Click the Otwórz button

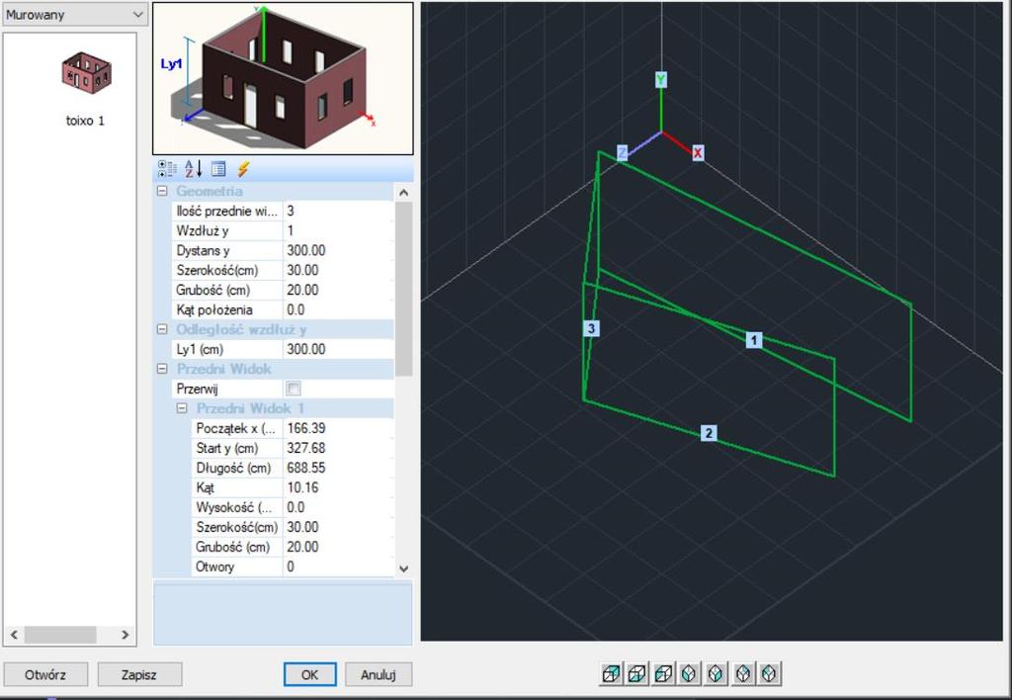tap(45, 675)
